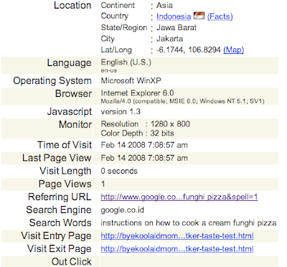The width and height of the screenshot is (287, 267).
Task: Click the "Location" row label
Action: (x=72, y=5)
